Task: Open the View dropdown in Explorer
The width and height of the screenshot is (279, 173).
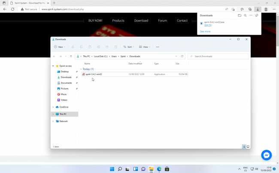Action: coord(146,47)
